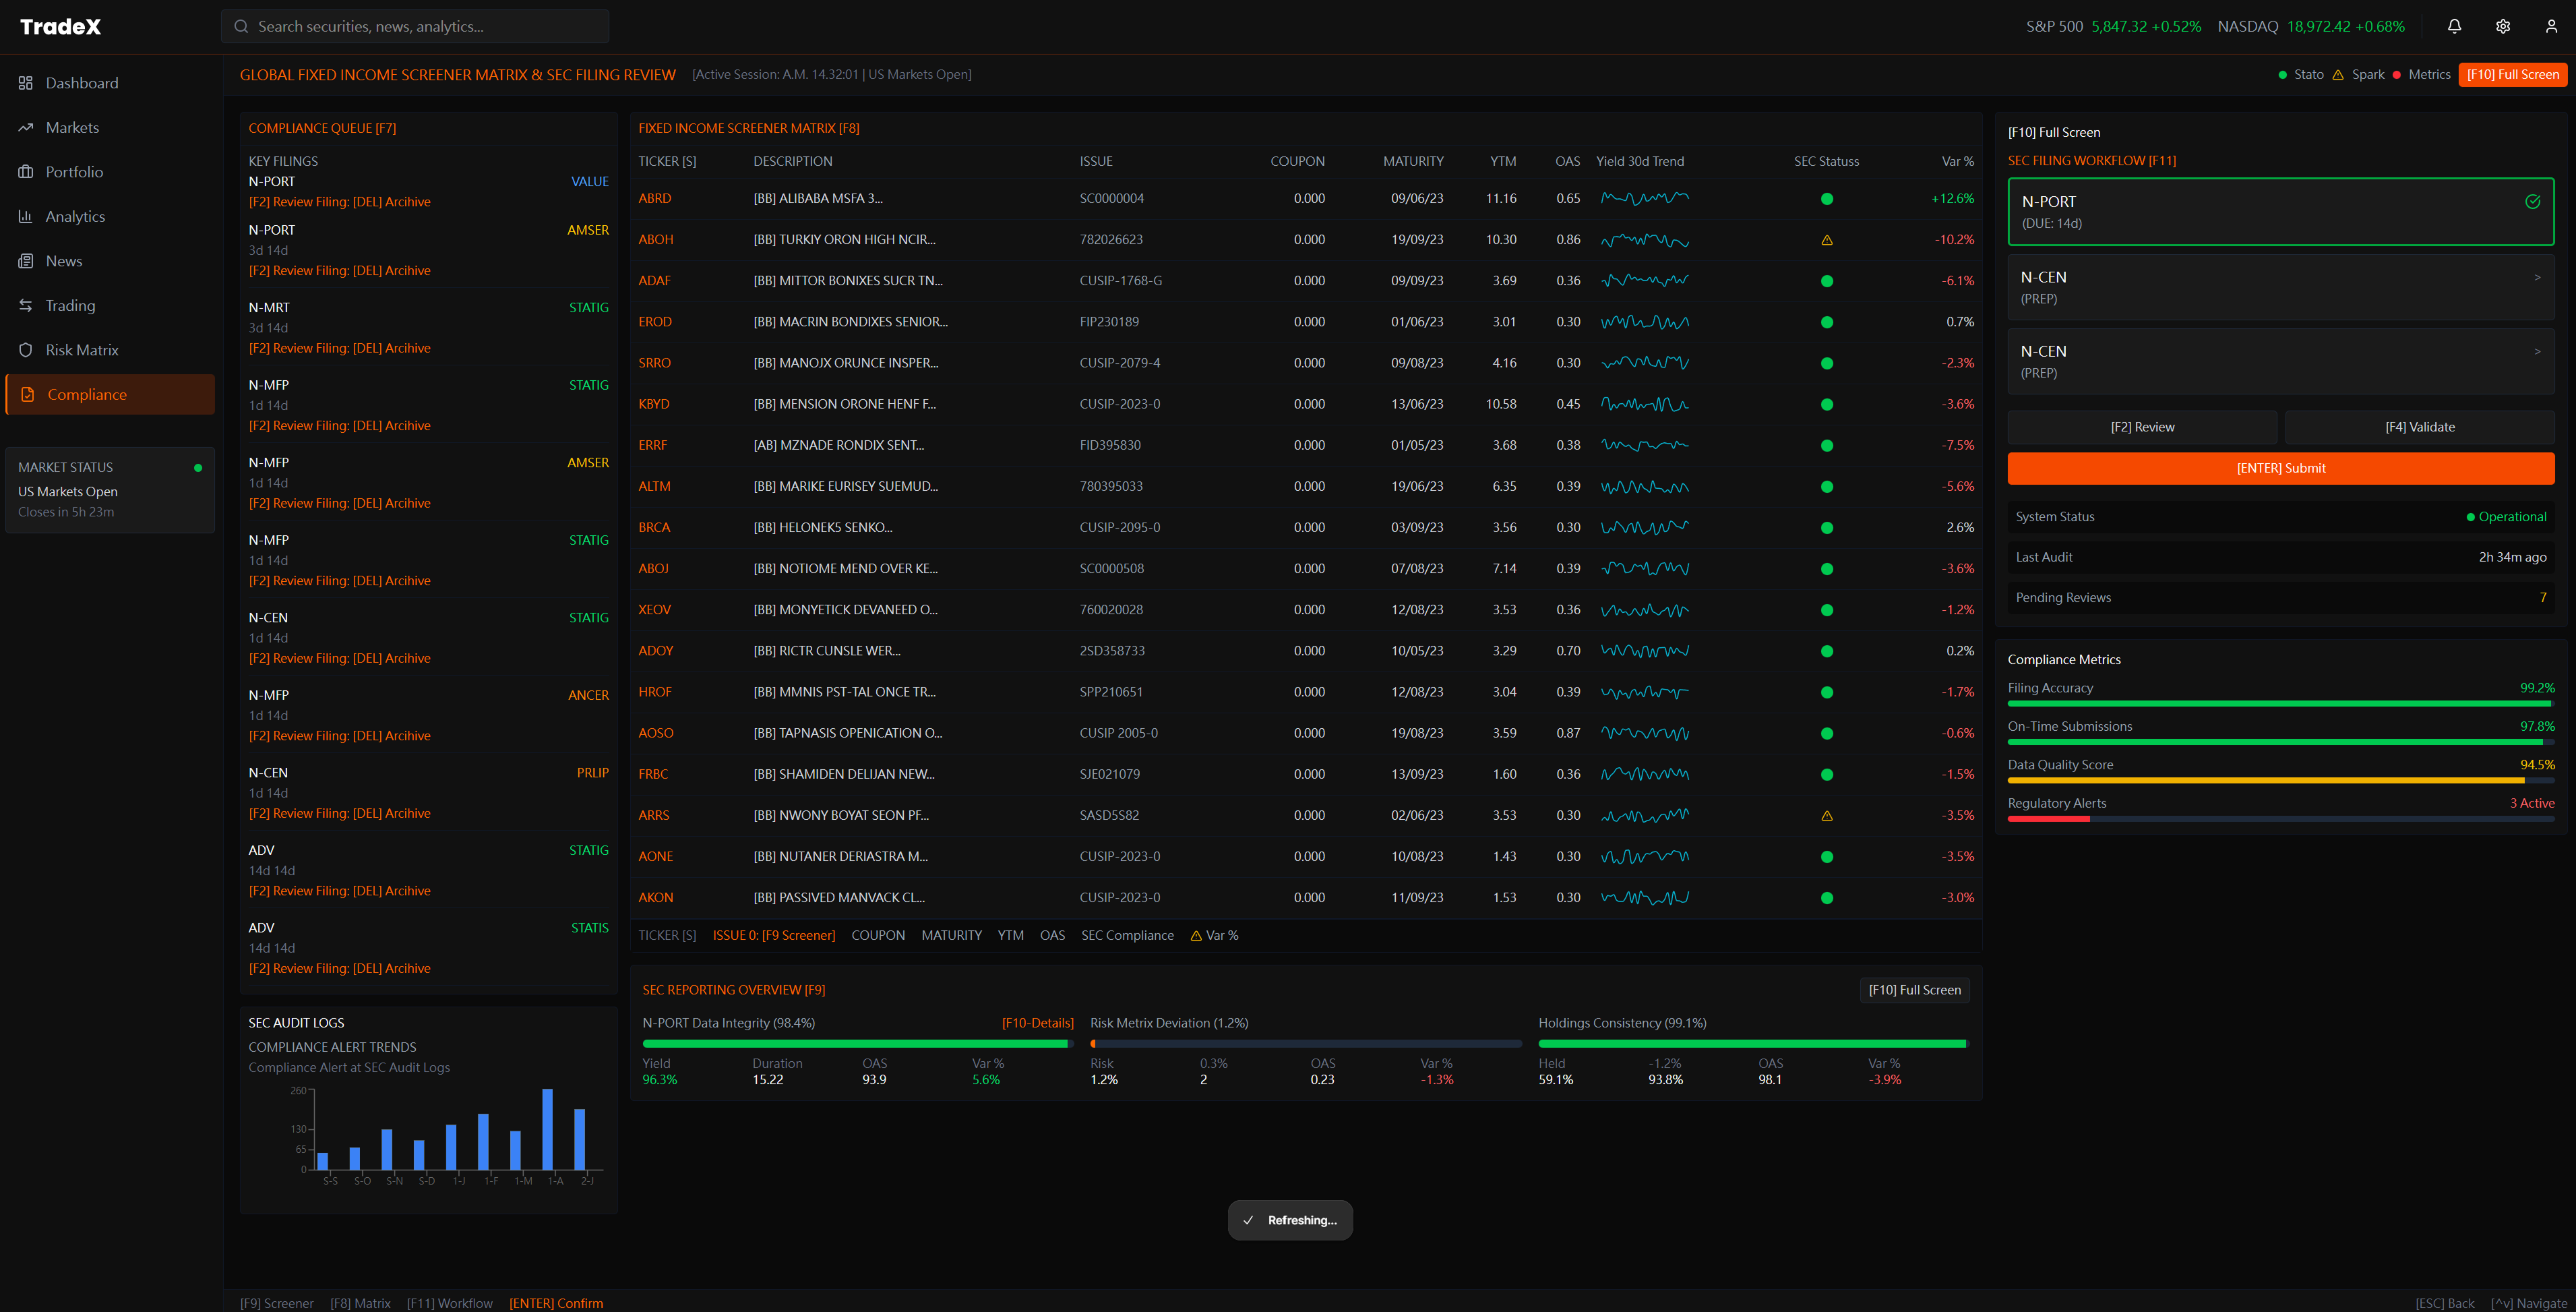Image resolution: width=2576 pixels, height=1312 pixels.
Task: Select the Markets trend-line icon
Action: click(26, 127)
